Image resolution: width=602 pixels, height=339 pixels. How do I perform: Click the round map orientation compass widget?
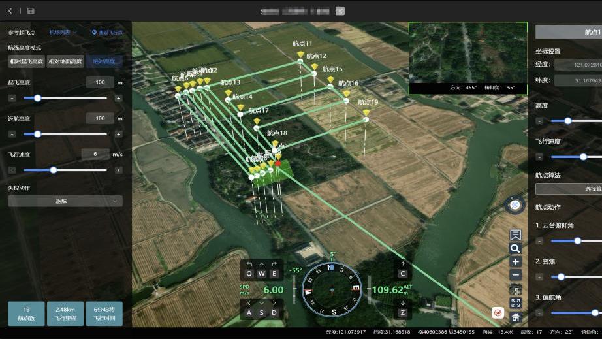click(x=515, y=205)
